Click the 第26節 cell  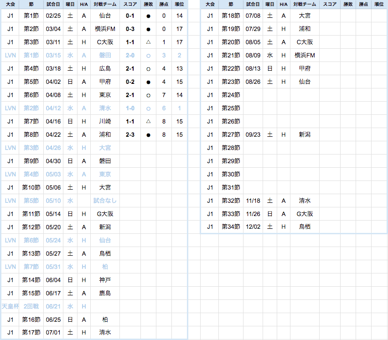231,121
